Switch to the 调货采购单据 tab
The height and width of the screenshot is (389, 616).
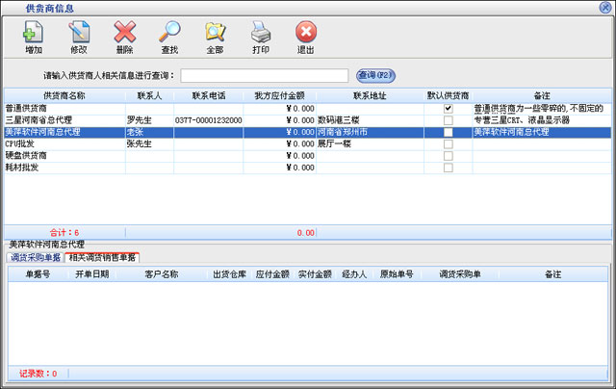35,257
